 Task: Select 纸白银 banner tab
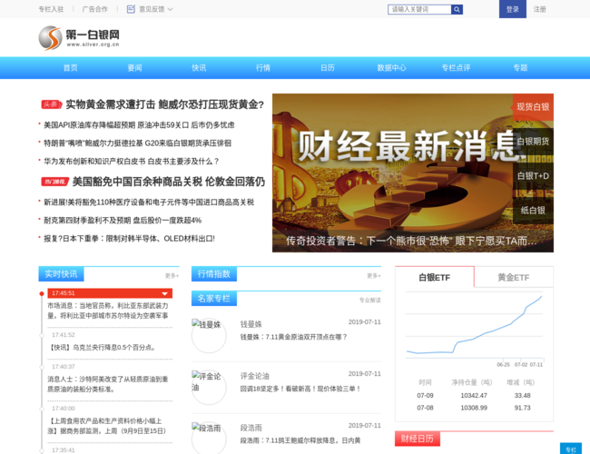pos(533,211)
